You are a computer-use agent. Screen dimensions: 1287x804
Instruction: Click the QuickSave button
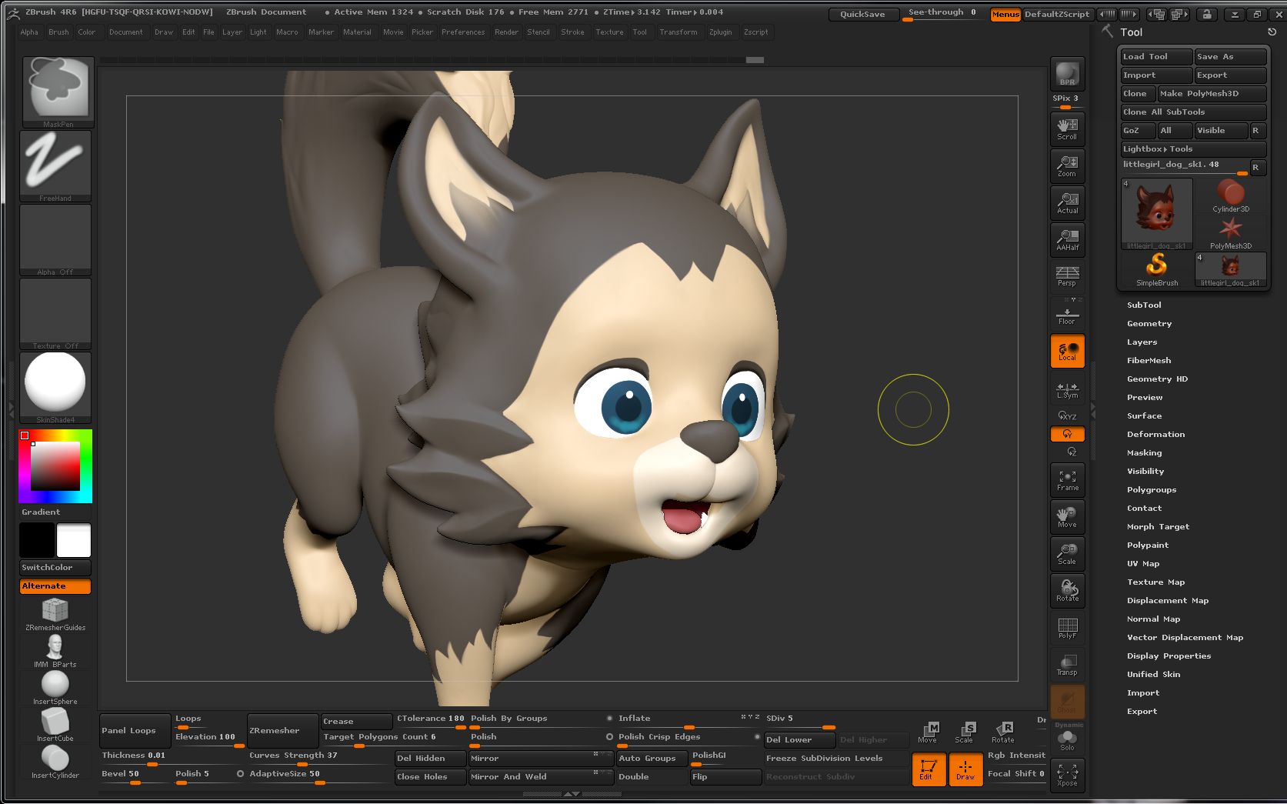pos(862,15)
